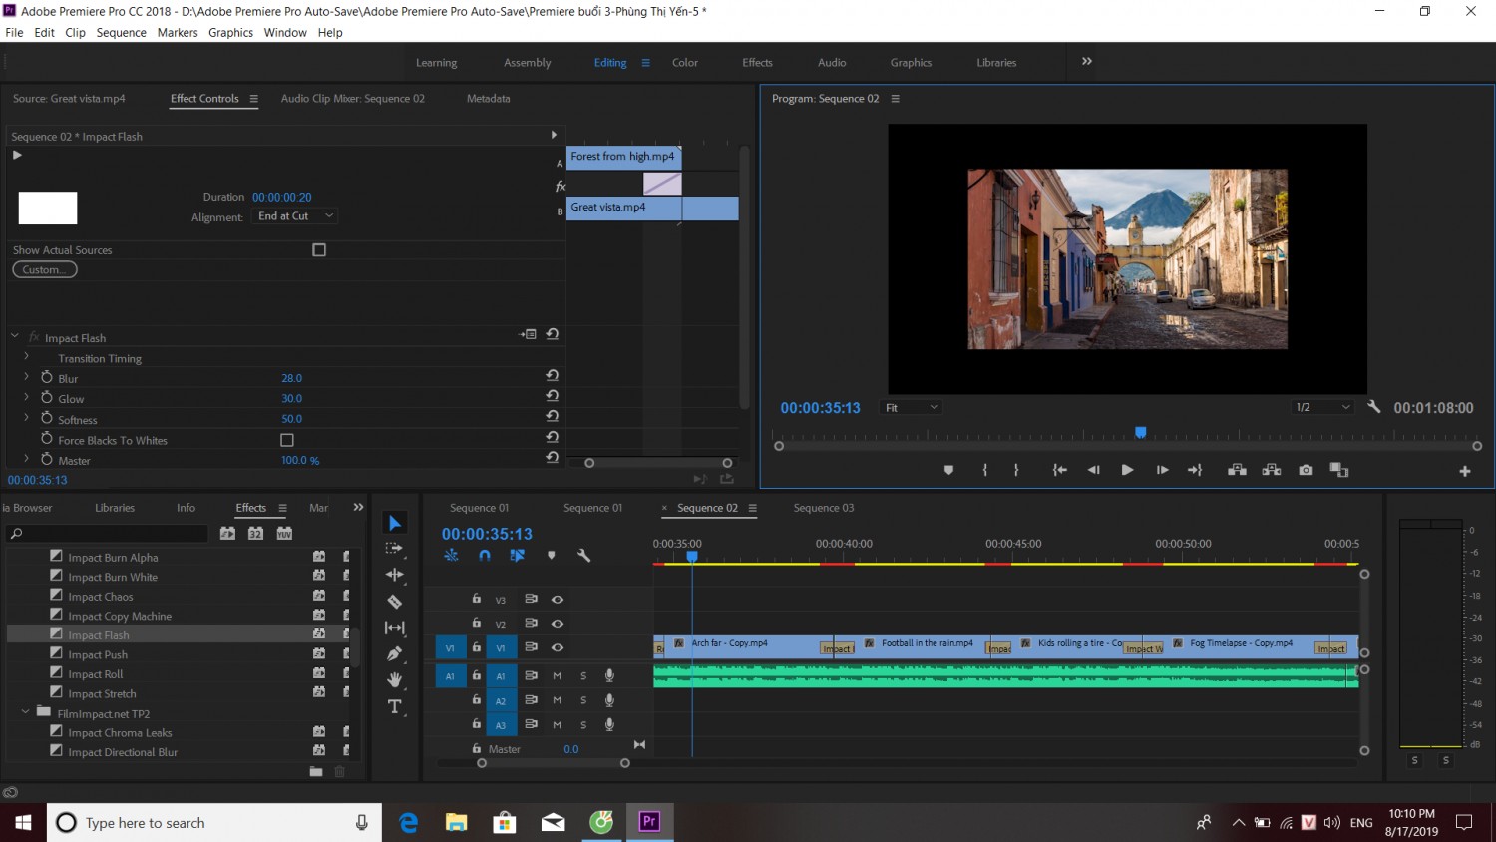
Task: Open the Sequence 03 timeline tab
Action: (x=824, y=508)
